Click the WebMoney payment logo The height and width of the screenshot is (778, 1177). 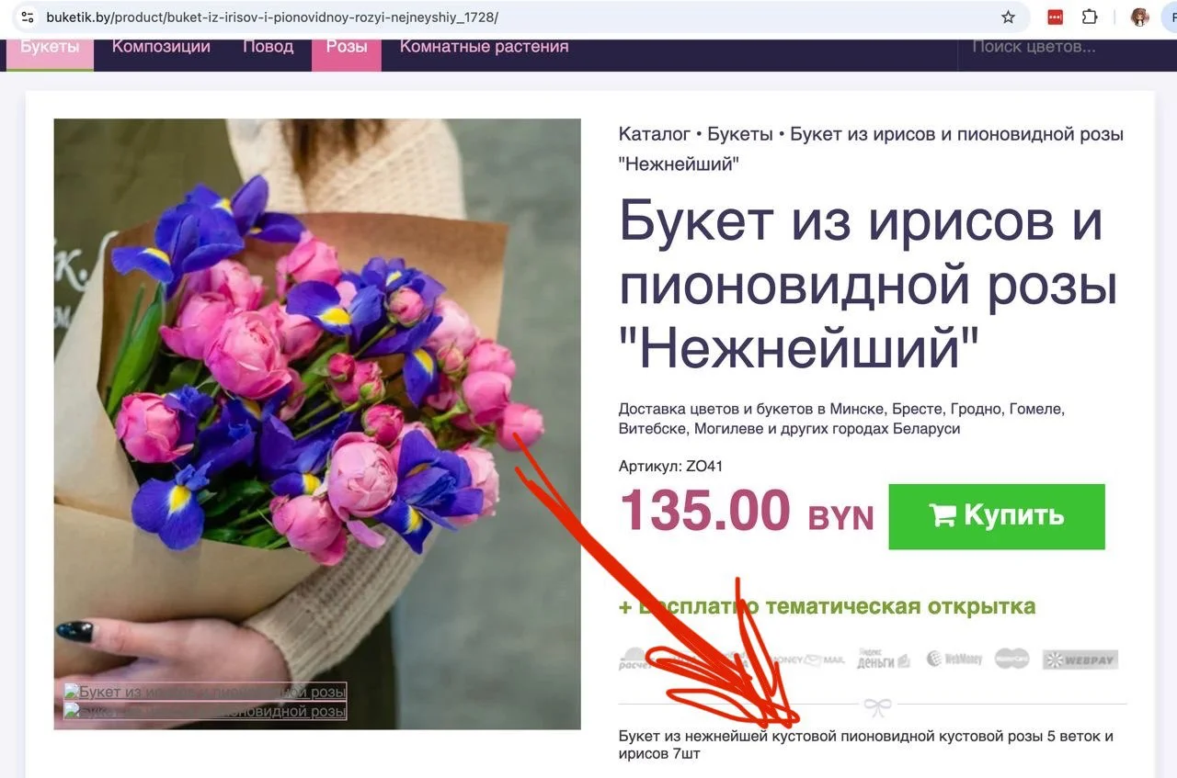click(954, 659)
